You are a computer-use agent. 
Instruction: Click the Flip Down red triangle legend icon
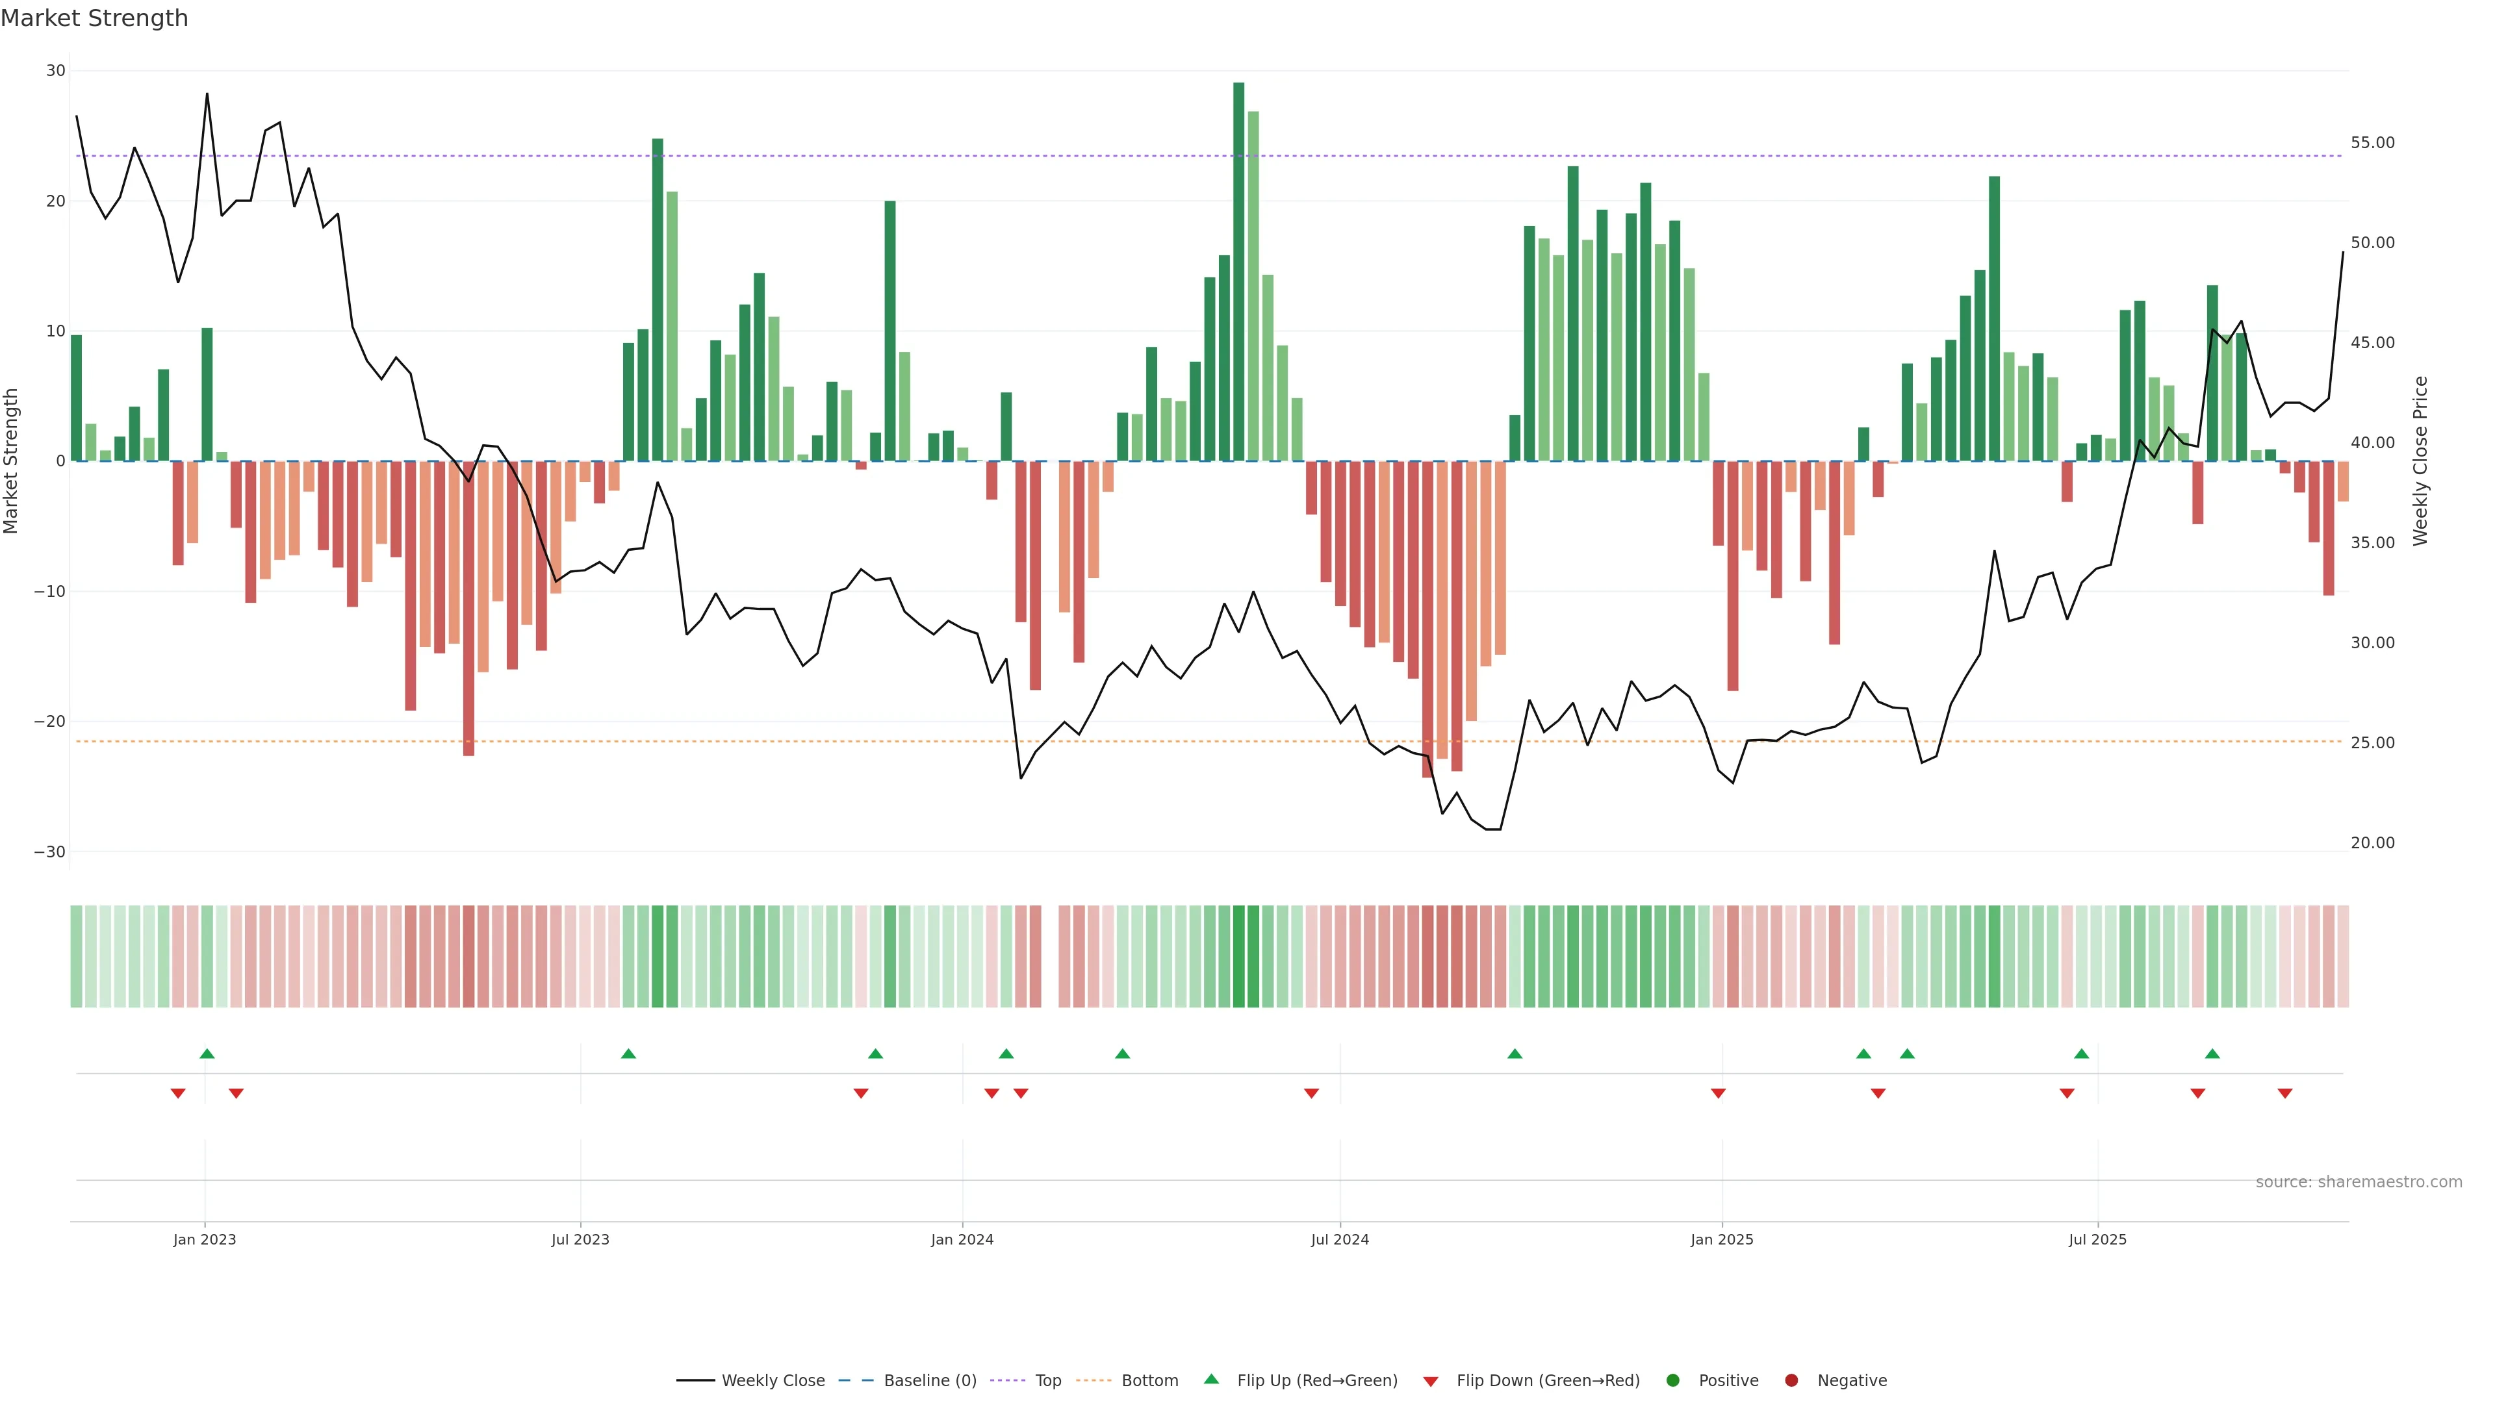pos(1431,1381)
